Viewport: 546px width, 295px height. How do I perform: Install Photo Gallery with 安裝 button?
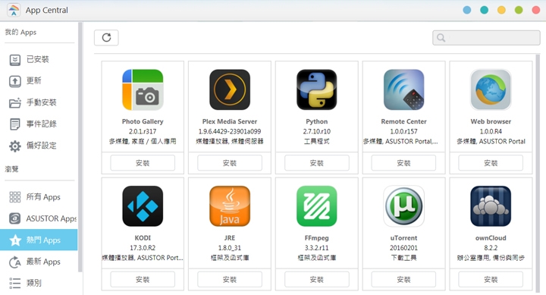pyautogui.click(x=143, y=162)
